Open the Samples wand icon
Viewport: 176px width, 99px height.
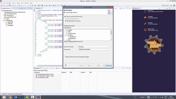tap(145, 24)
